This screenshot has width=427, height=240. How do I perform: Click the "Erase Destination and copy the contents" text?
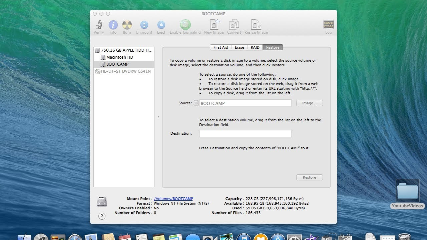(x=254, y=148)
